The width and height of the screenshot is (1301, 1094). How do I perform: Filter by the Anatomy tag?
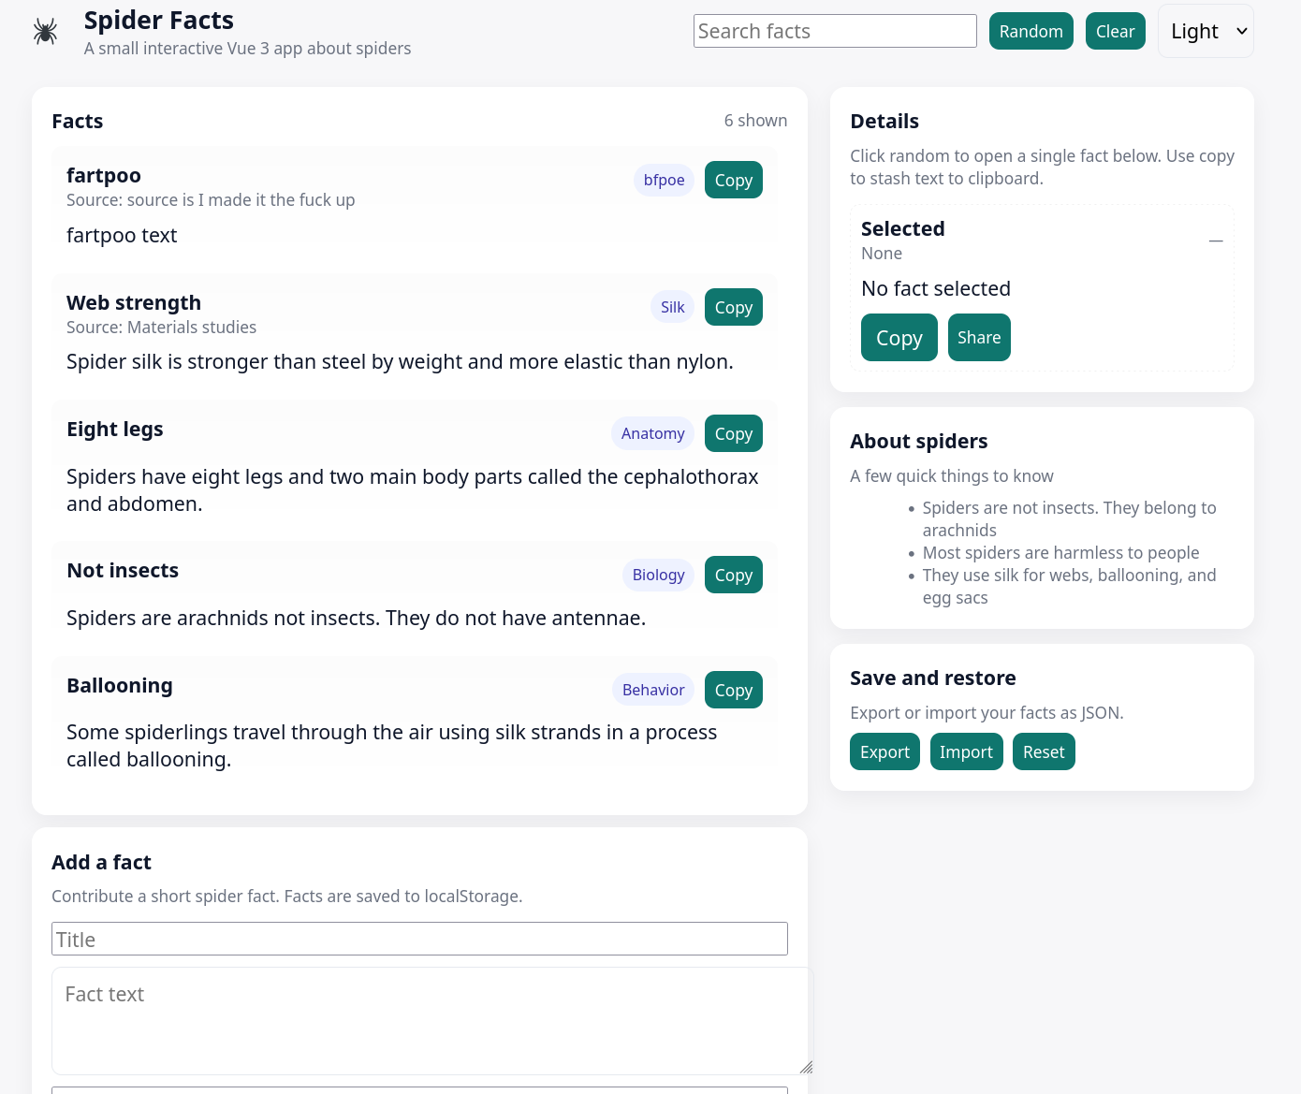click(x=653, y=433)
